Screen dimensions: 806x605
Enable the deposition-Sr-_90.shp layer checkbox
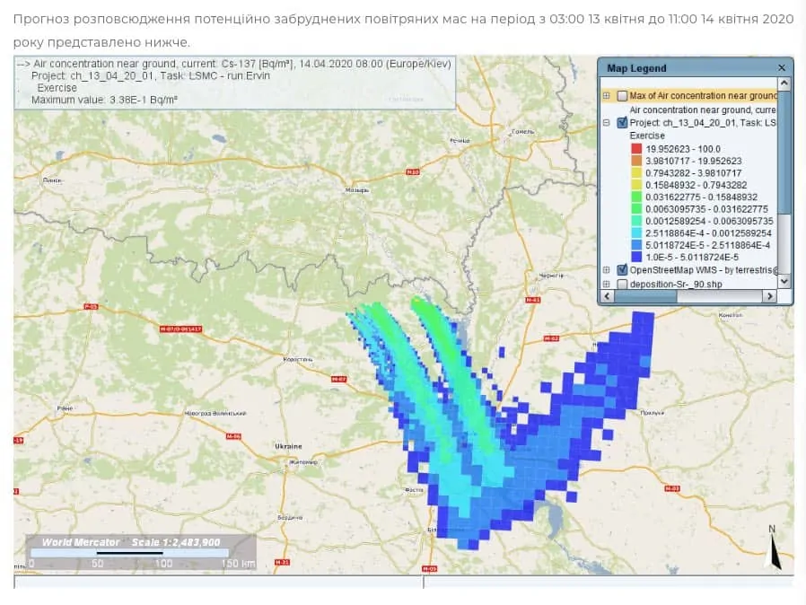[622, 285]
